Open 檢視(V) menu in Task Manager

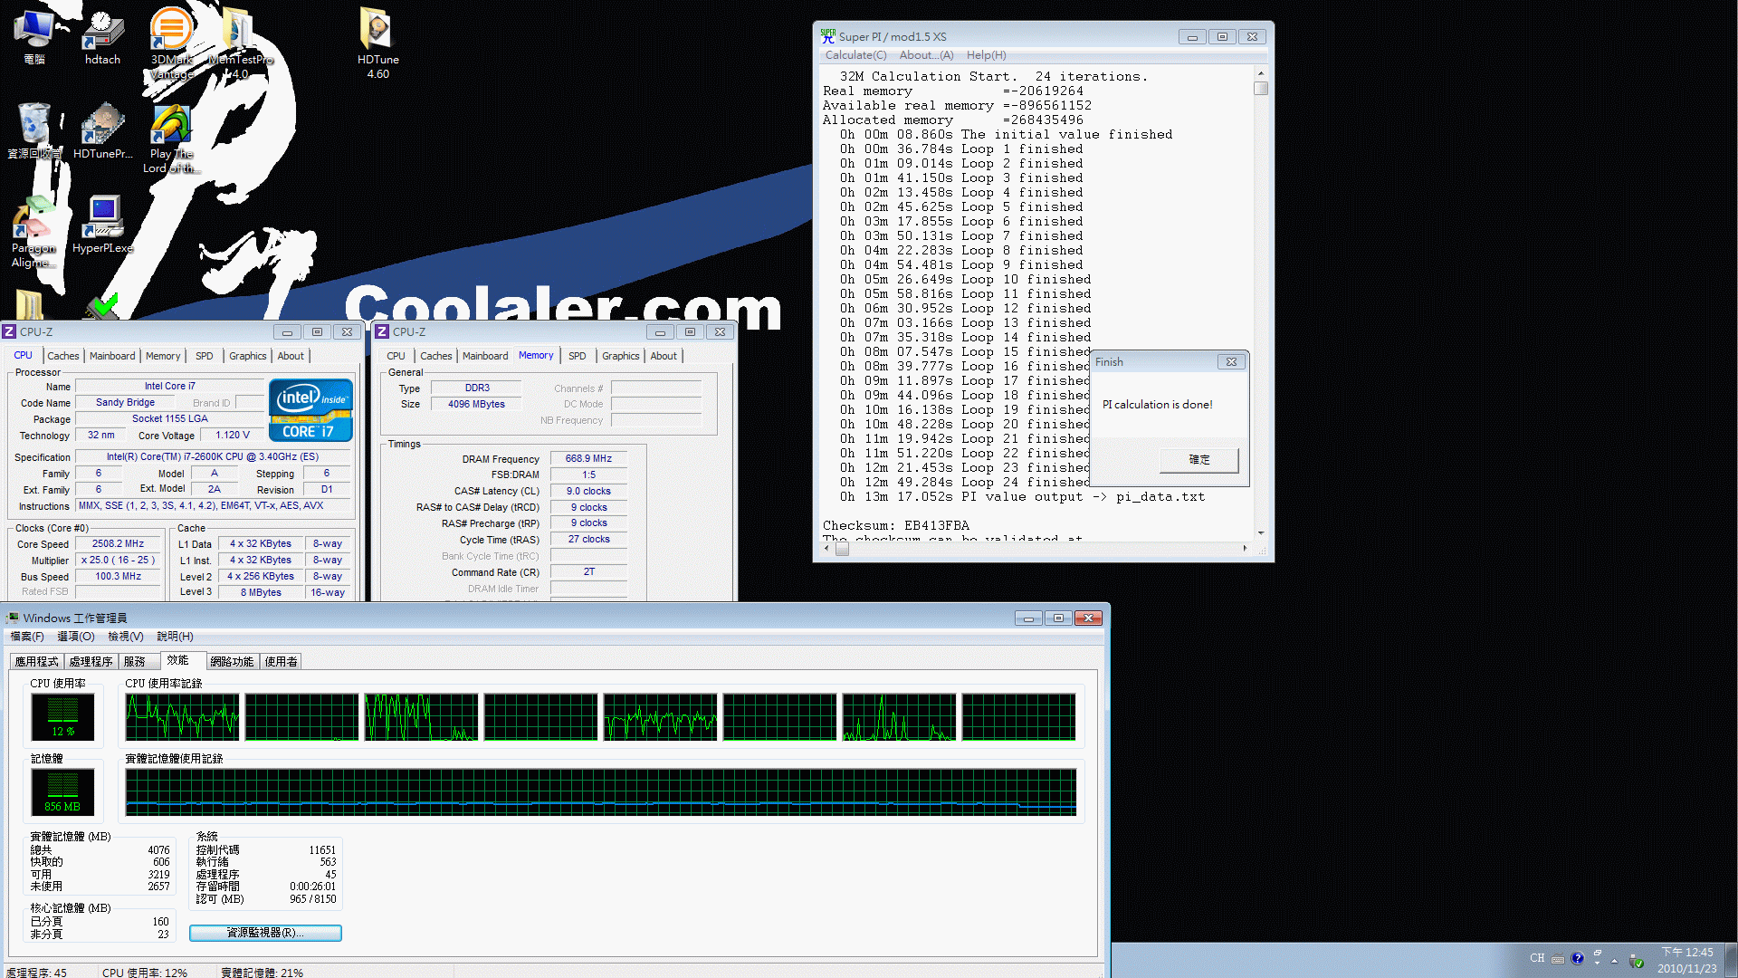click(x=126, y=637)
